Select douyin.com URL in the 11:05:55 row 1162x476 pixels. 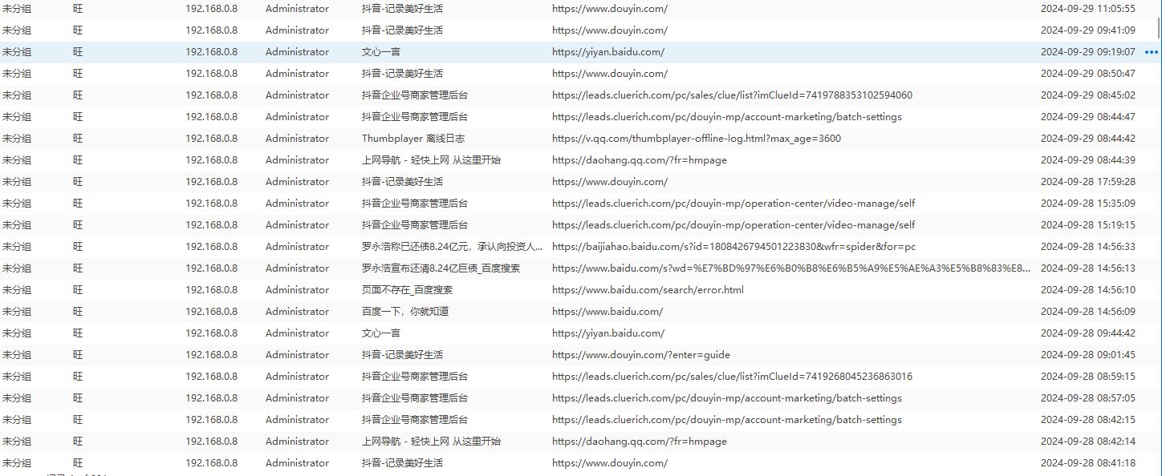click(x=610, y=9)
